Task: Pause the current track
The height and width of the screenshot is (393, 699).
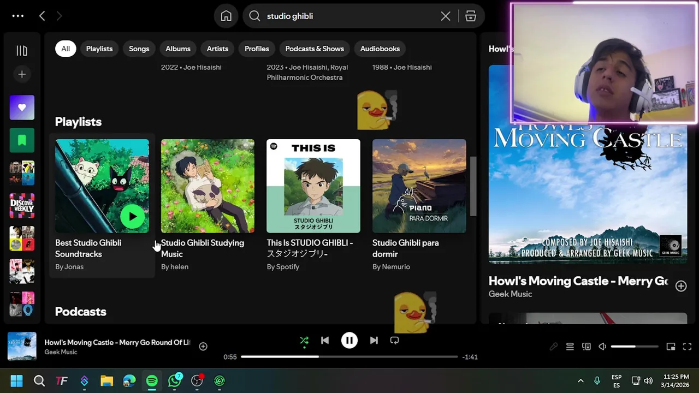Action: [349, 341]
